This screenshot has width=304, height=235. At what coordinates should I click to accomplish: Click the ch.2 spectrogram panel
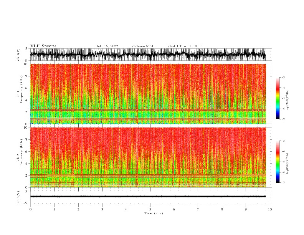coord(148,157)
